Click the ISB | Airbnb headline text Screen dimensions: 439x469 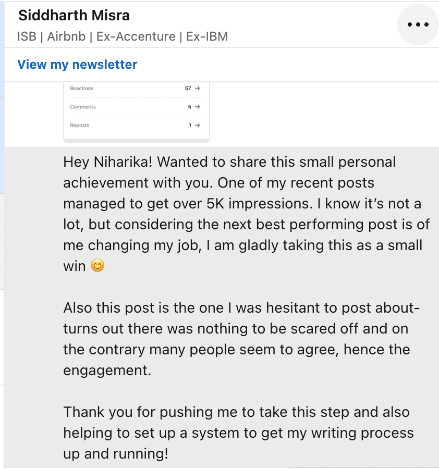(x=123, y=36)
